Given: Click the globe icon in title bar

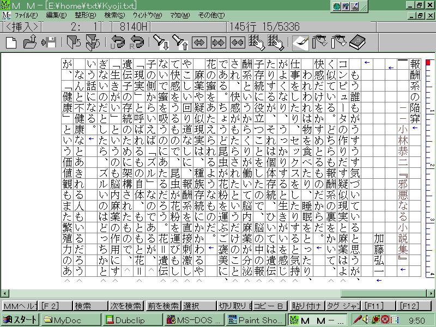Looking at the screenshot, I should (337, 6).
